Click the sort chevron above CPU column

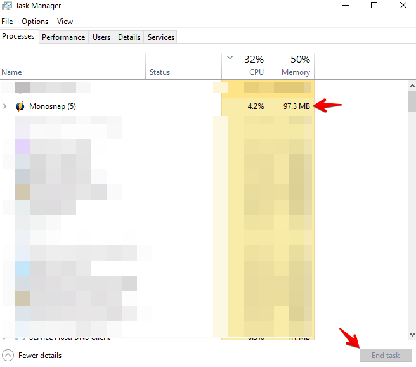(x=230, y=58)
